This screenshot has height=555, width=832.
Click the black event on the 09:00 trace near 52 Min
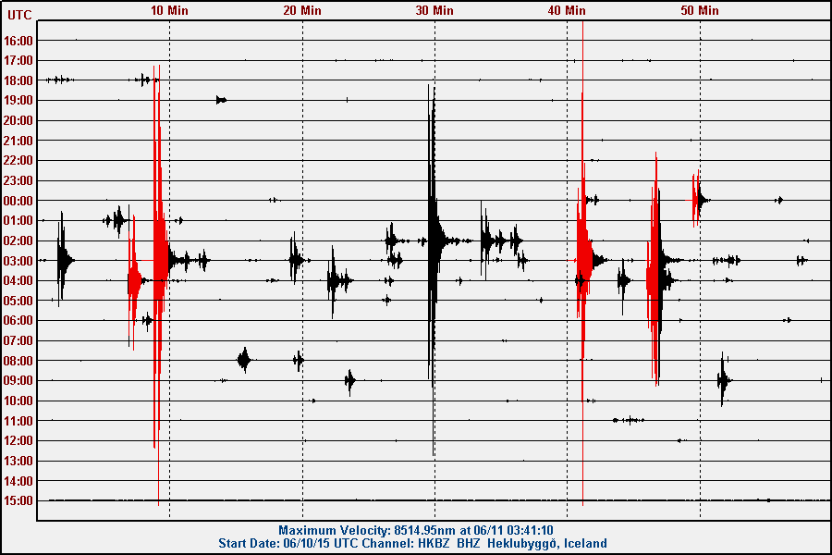pos(723,380)
